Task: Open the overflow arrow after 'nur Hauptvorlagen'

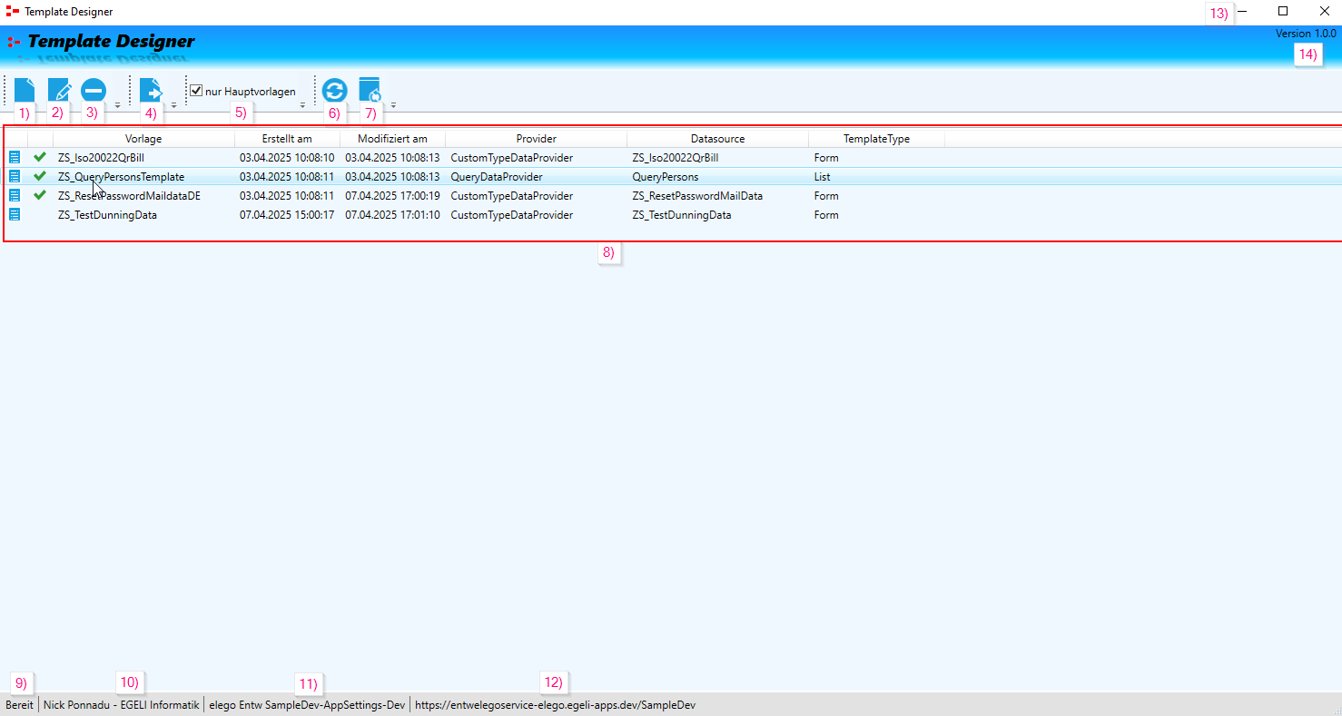Action: [302, 106]
